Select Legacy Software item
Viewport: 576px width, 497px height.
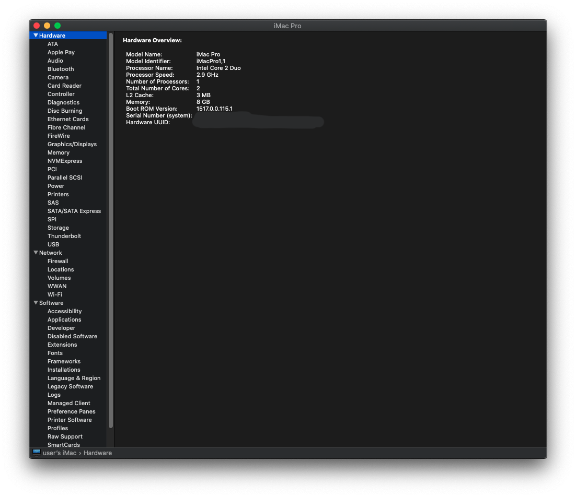coord(70,387)
